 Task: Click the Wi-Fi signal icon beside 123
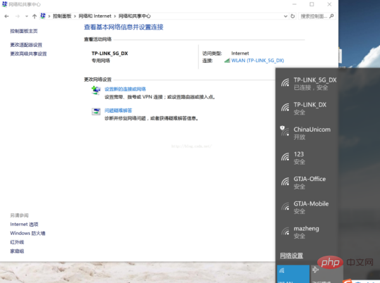click(285, 157)
